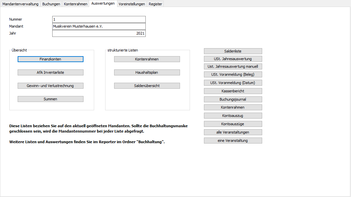
Task: Open the Buchungen tab
Action: [51, 4]
